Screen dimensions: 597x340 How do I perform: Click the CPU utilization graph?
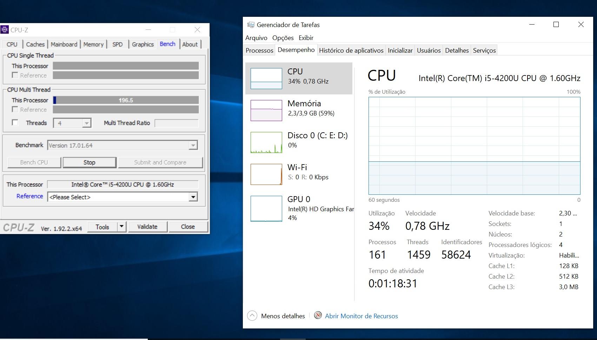click(x=474, y=146)
